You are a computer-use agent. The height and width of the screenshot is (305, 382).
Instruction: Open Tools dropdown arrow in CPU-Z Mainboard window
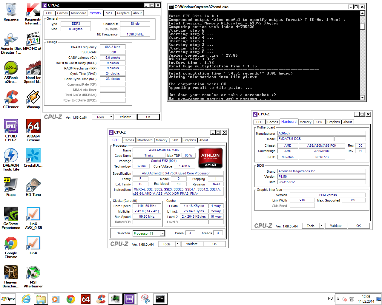tap(322, 226)
